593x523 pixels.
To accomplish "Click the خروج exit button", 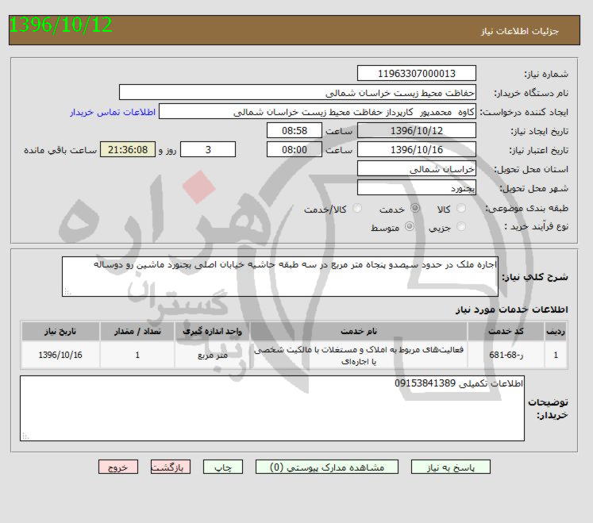I will pyautogui.click(x=118, y=467).
